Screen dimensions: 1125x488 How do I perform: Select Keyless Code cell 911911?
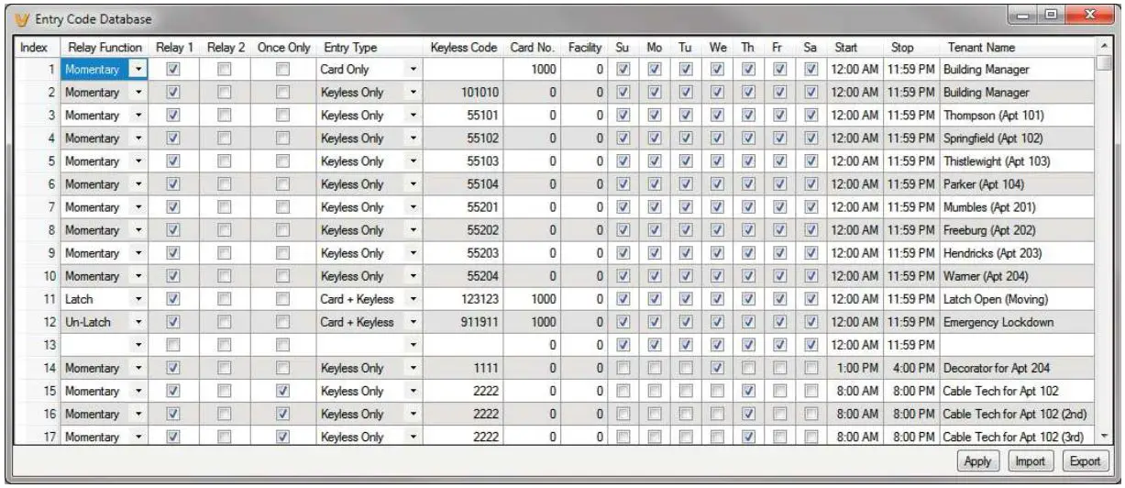coord(462,322)
